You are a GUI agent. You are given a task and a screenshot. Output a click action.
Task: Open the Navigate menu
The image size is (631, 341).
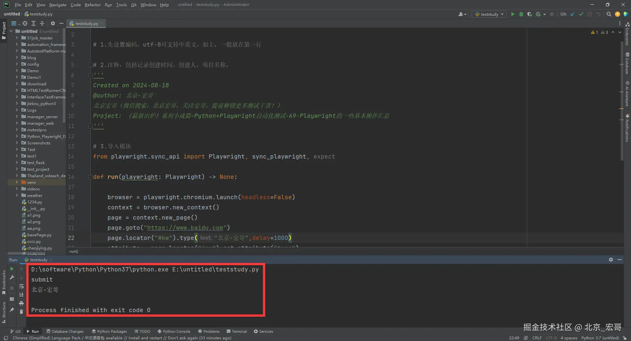[x=58, y=5]
